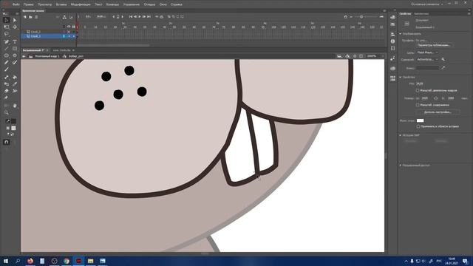Click the Delete Layer trash icon

click(36, 17)
